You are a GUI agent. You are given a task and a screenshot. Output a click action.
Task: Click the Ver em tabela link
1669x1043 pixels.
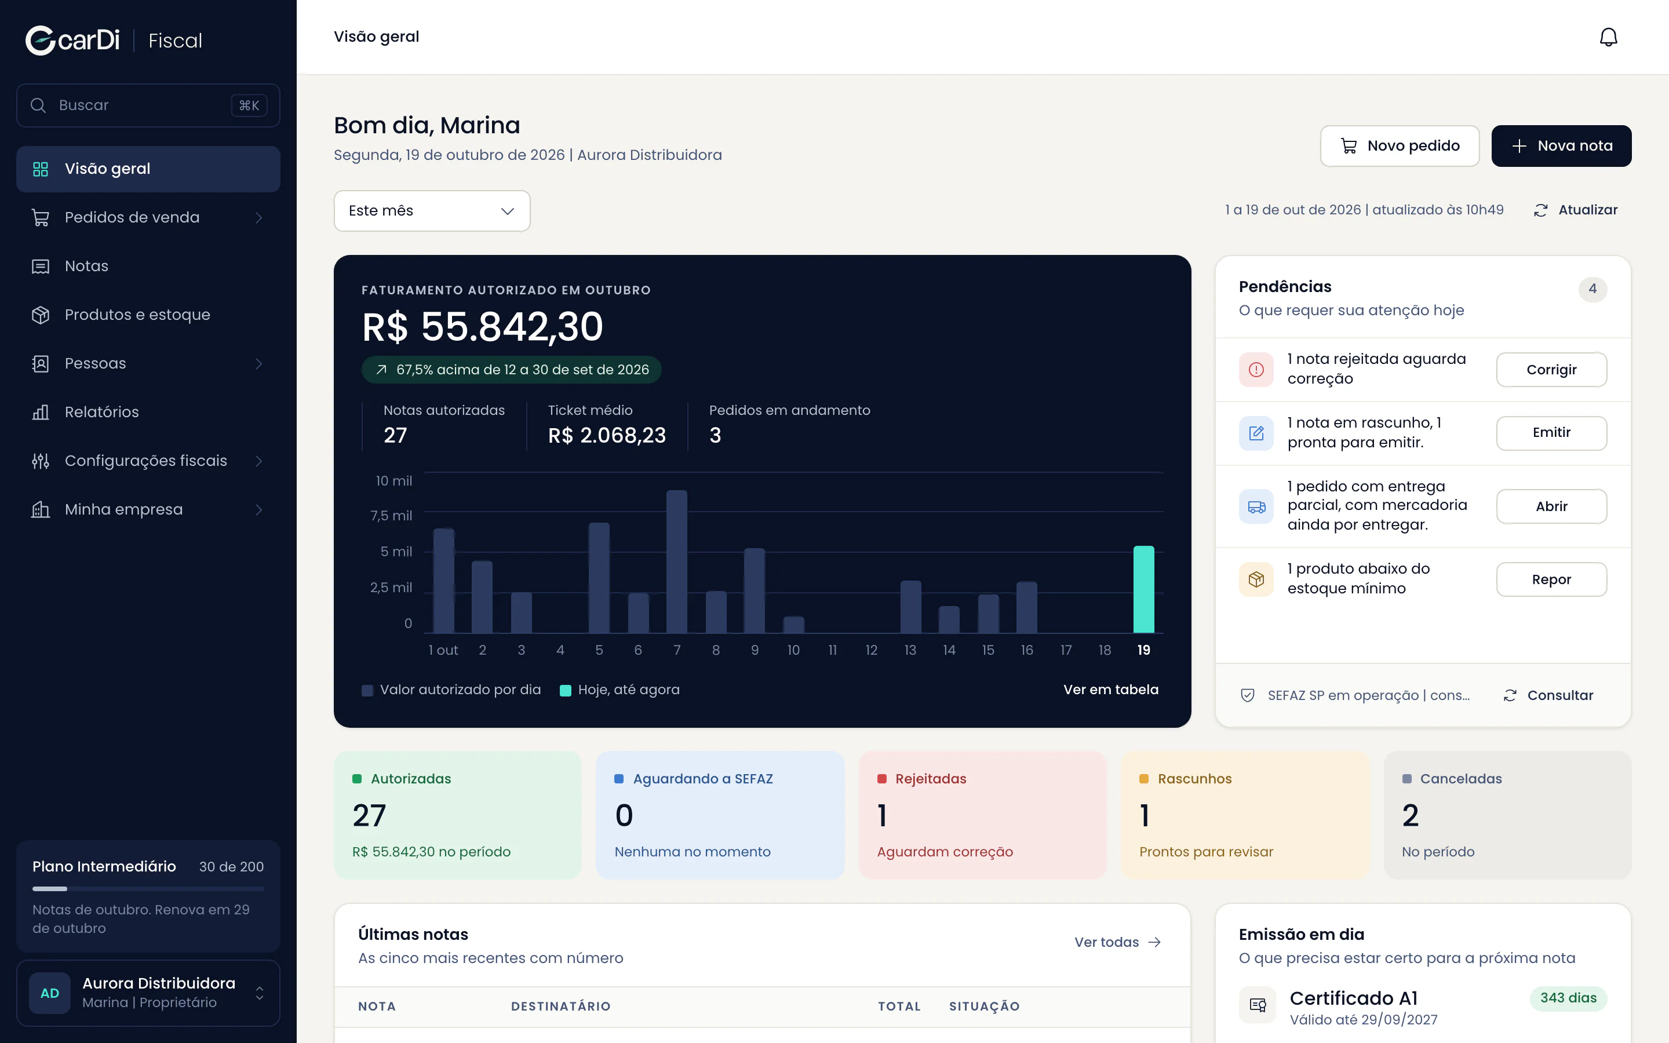point(1110,690)
